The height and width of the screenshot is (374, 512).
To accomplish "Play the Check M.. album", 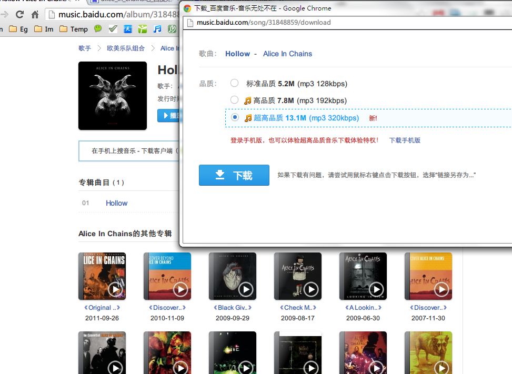I will click(x=311, y=289).
